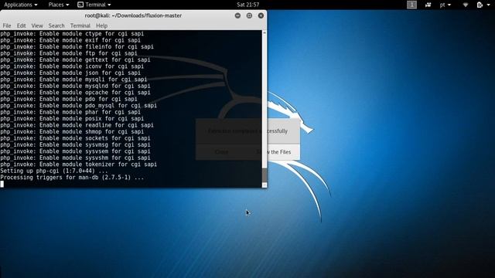
Task: Click the network signal icon
Action: point(466,5)
